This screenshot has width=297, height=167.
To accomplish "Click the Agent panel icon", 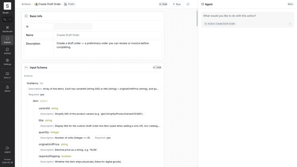I will (202, 4).
